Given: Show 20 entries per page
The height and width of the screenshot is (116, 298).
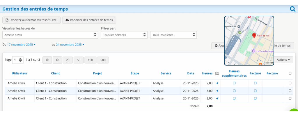Looking at the screenshot, I should click(x=68, y=60).
